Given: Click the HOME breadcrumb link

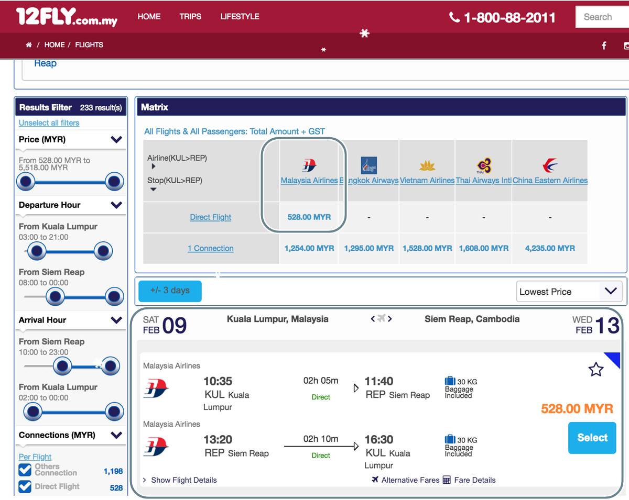Looking at the screenshot, I should point(55,45).
